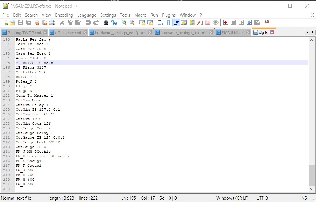Image resolution: width=316 pixels, height=202 pixels.
Task: Click the Print toolbar icon
Action: pos(52,22)
